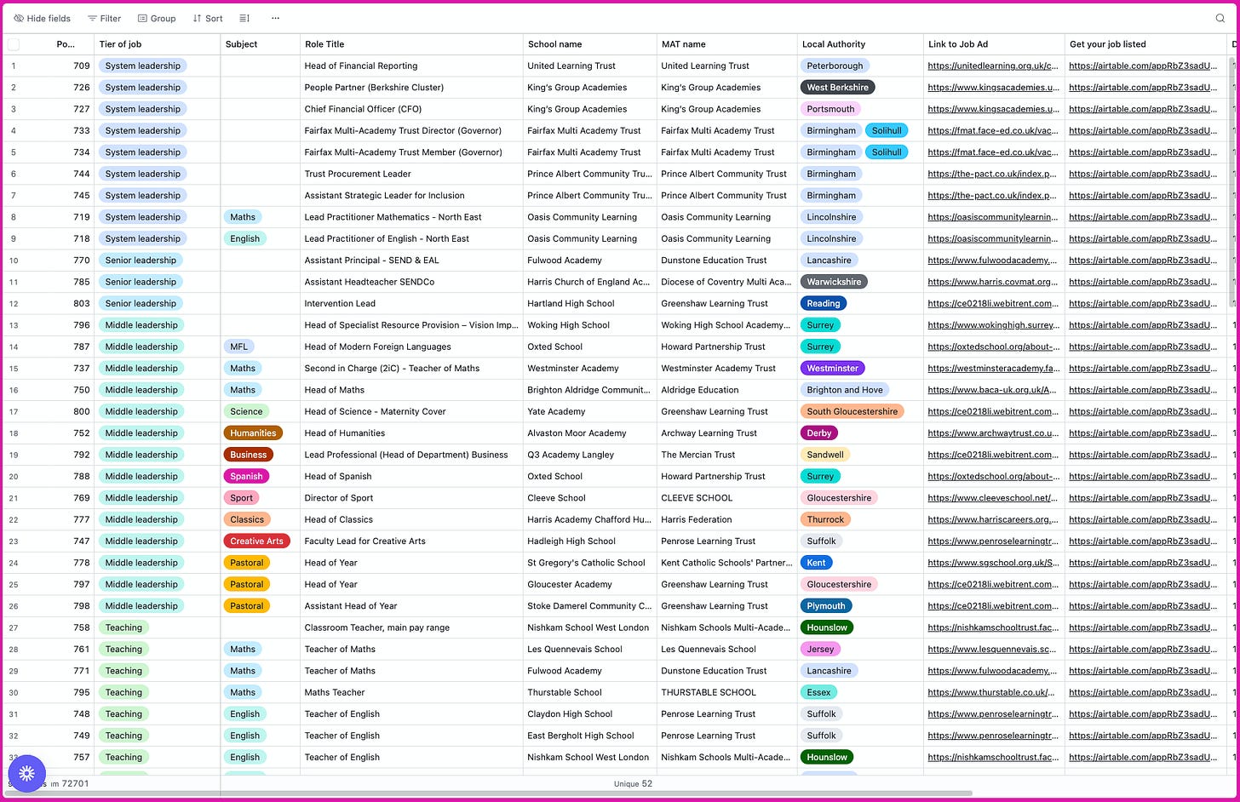Image resolution: width=1240 pixels, height=802 pixels.
Task: Click the horizontal scrollbar at the bottom
Action: pyautogui.click(x=491, y=793)
